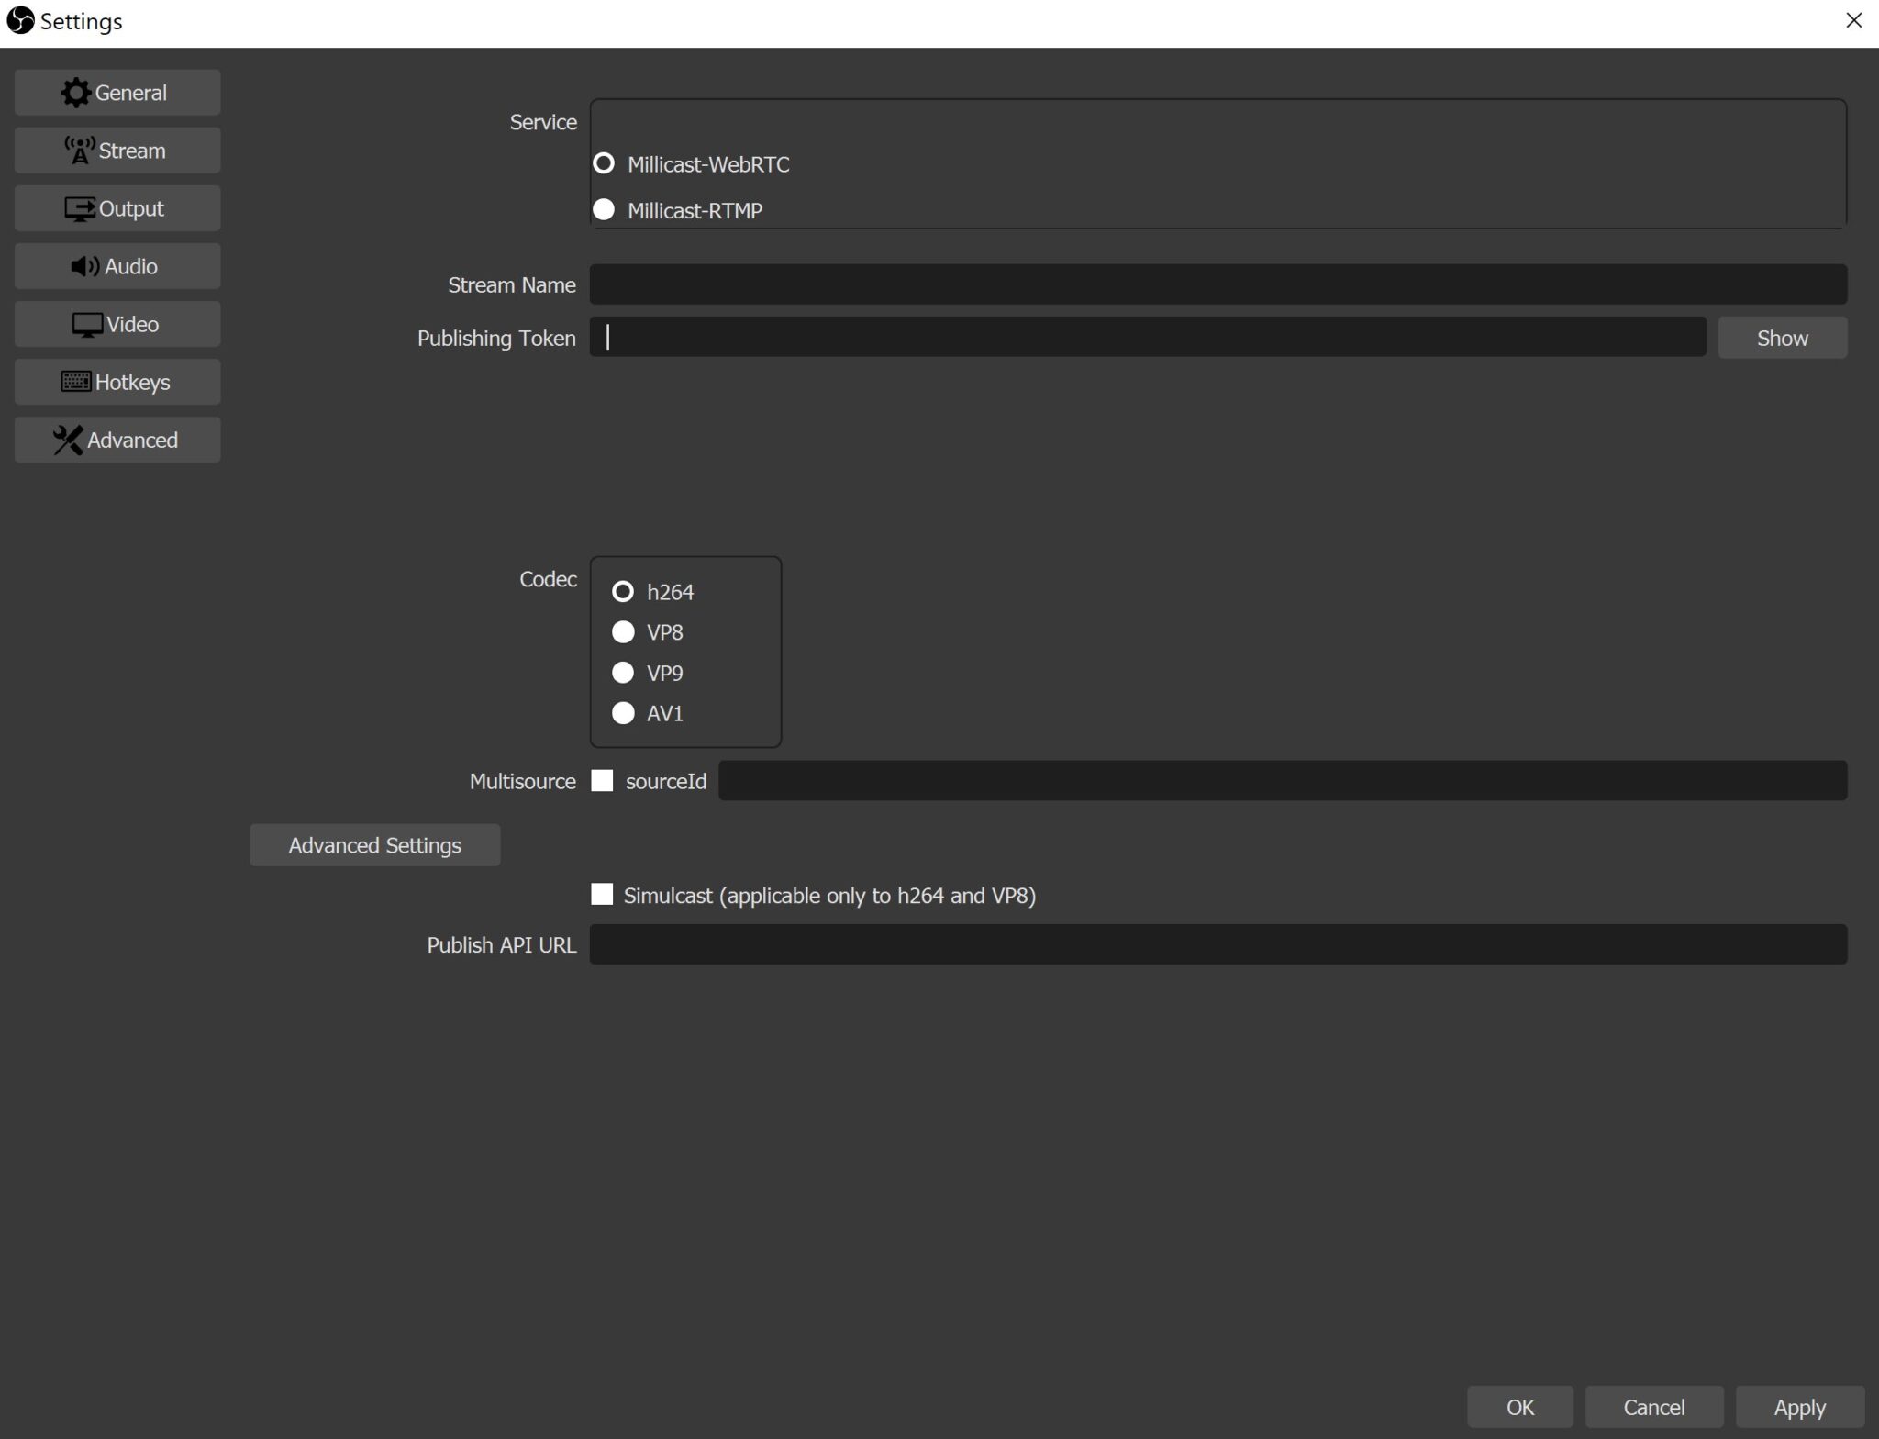Open the Video monitor icon
1879x1439 pixels.
87,323
